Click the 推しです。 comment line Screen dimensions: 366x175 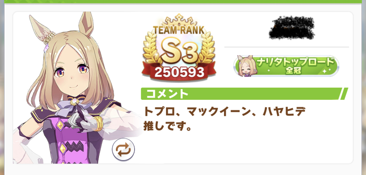pos(167,126)
